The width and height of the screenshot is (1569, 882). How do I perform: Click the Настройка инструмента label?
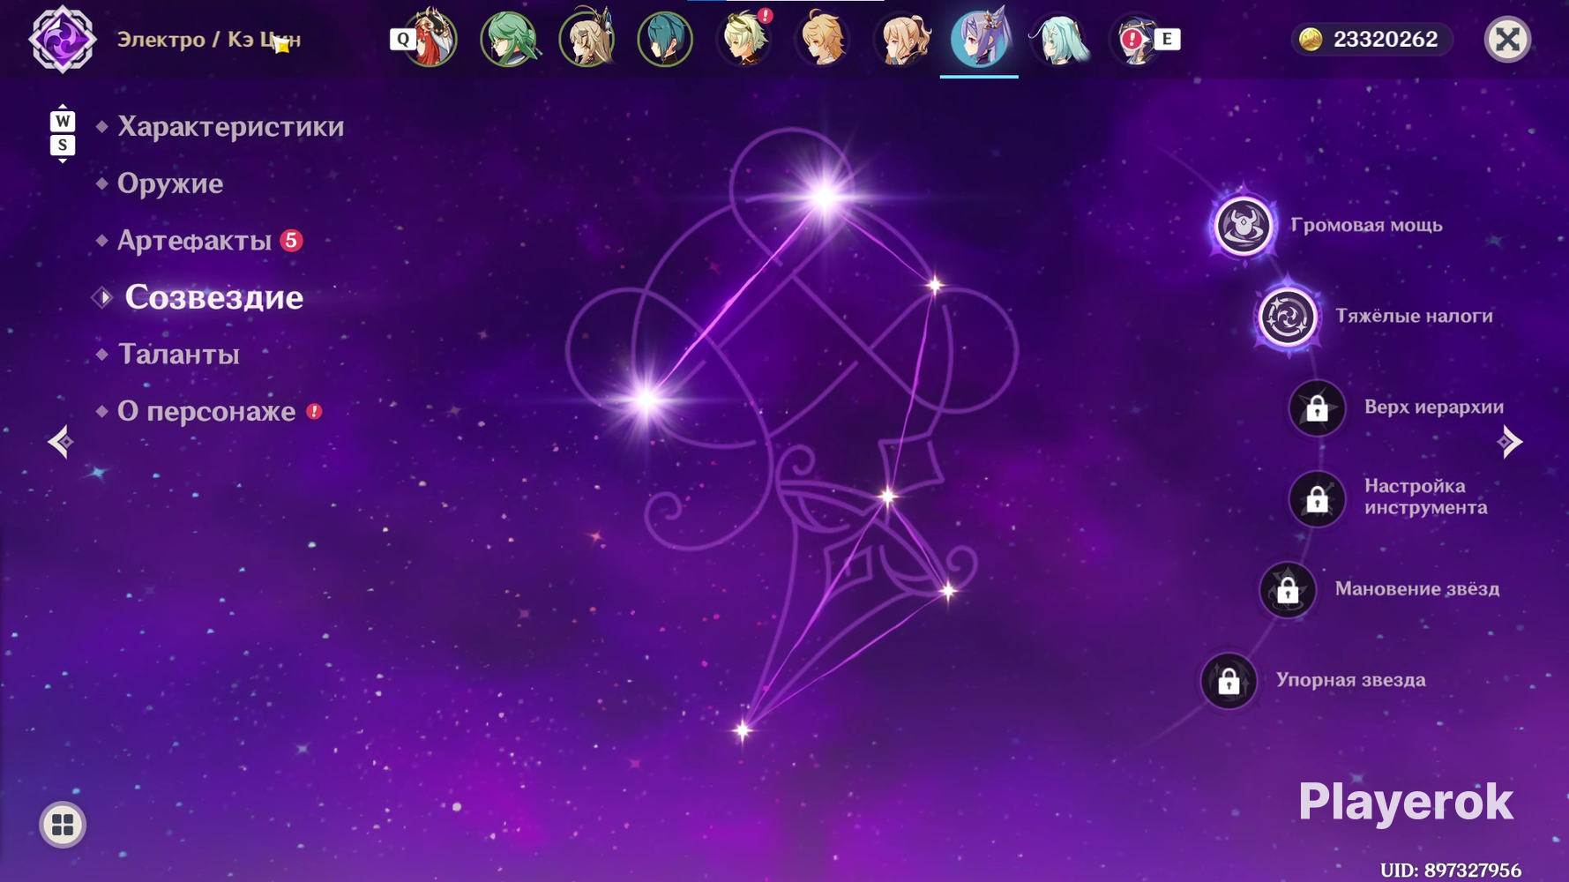click(1426, 497)
